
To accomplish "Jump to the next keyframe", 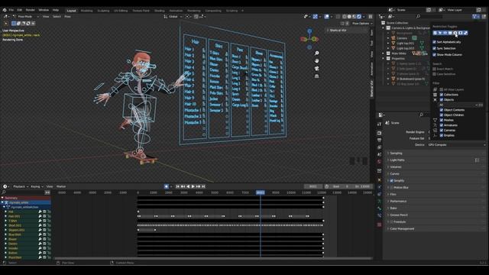I will coord(199,186).
